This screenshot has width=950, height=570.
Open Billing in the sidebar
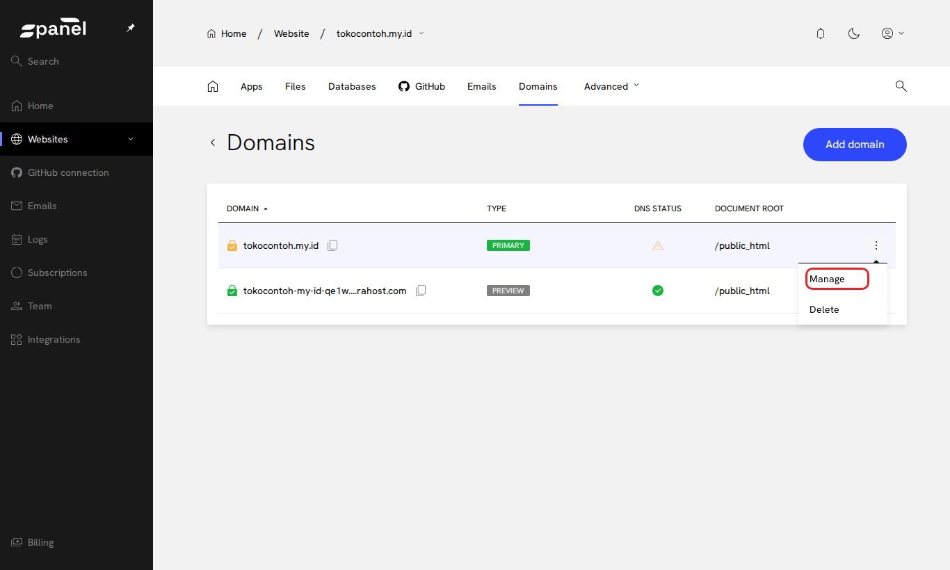click(x=77, y=542)
